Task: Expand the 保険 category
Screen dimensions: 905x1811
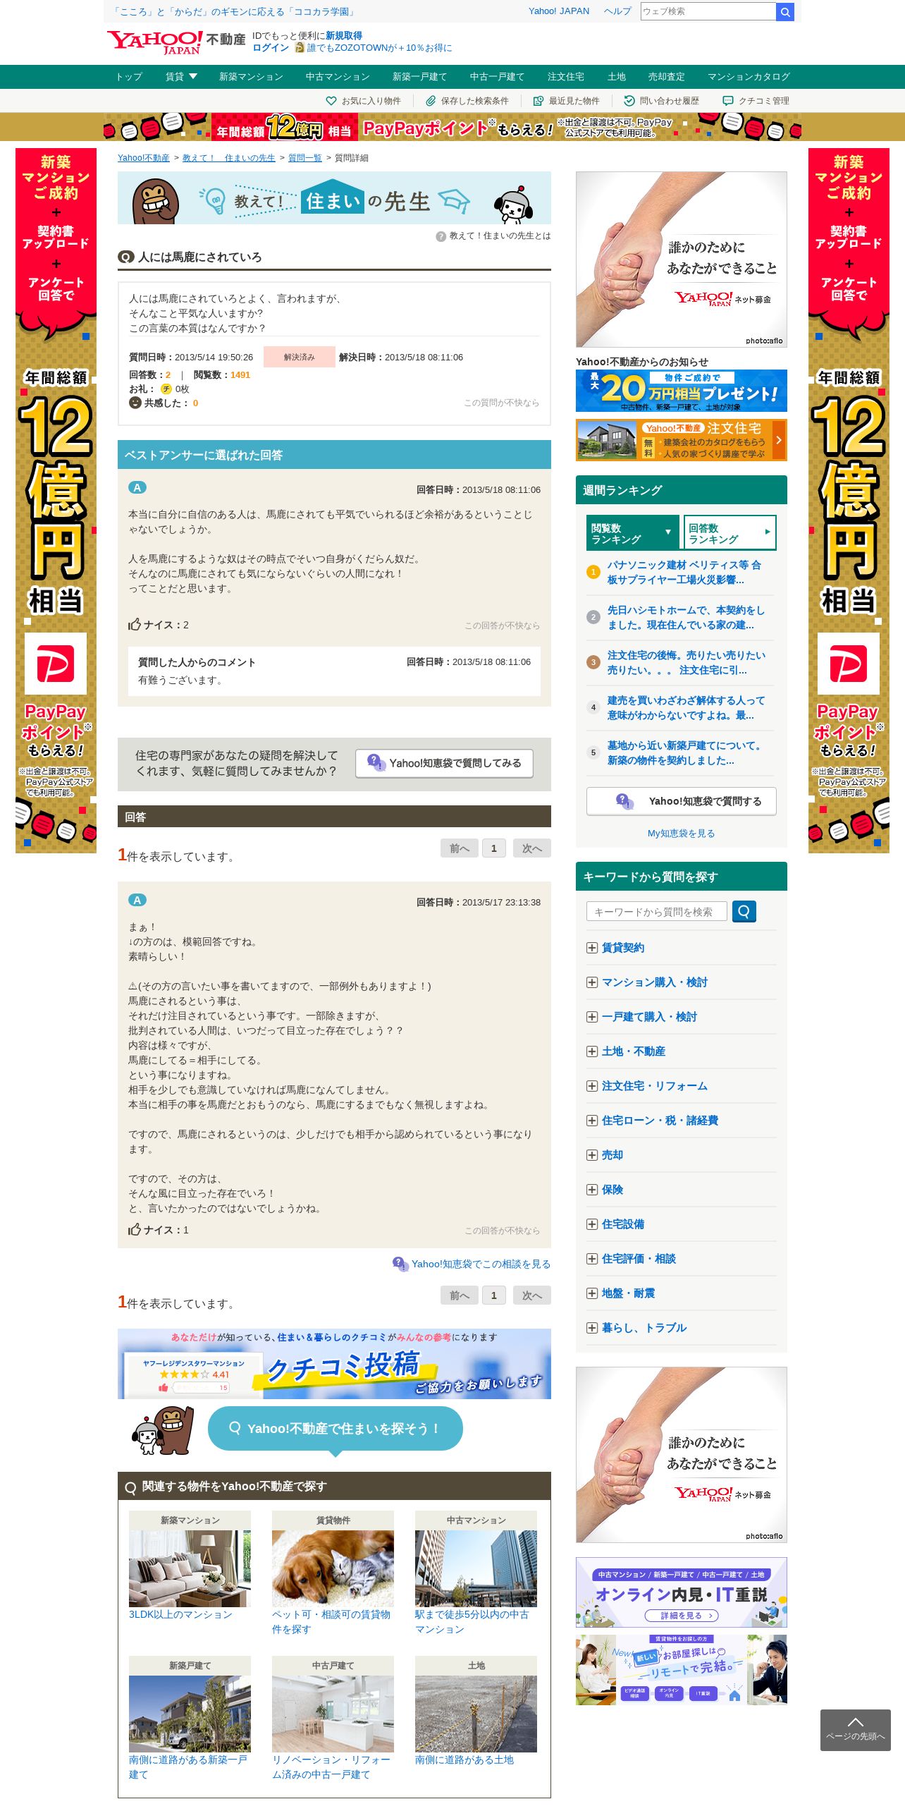Action: coord(592,1190)
